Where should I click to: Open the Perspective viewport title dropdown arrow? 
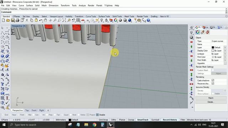(25, 26)
